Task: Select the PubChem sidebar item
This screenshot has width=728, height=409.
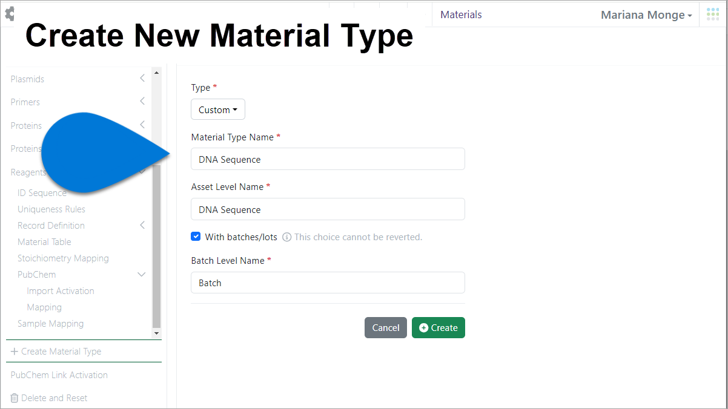Action: click(36, 275)
